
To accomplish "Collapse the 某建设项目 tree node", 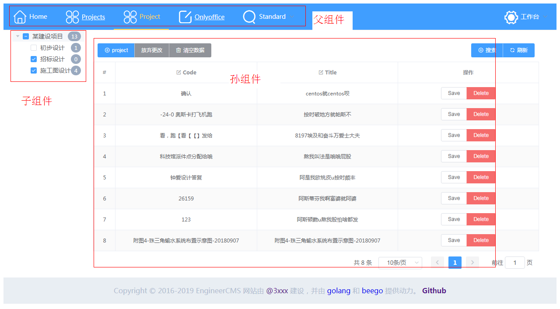I will coord(17,36).
